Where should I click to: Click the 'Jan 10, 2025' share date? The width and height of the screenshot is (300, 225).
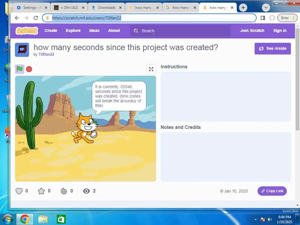coord(236,191)
